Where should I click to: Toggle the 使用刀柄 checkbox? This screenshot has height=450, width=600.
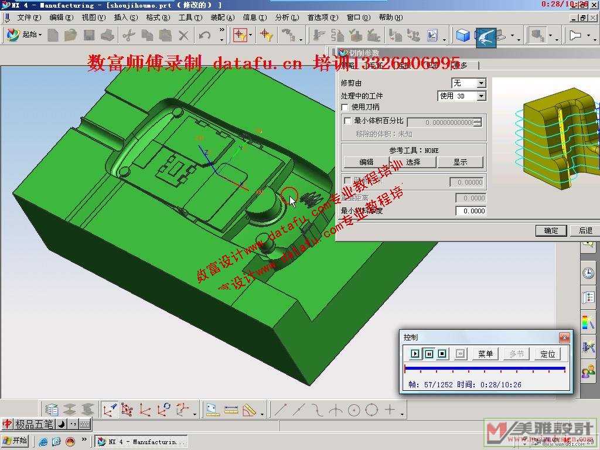point(345,107)
